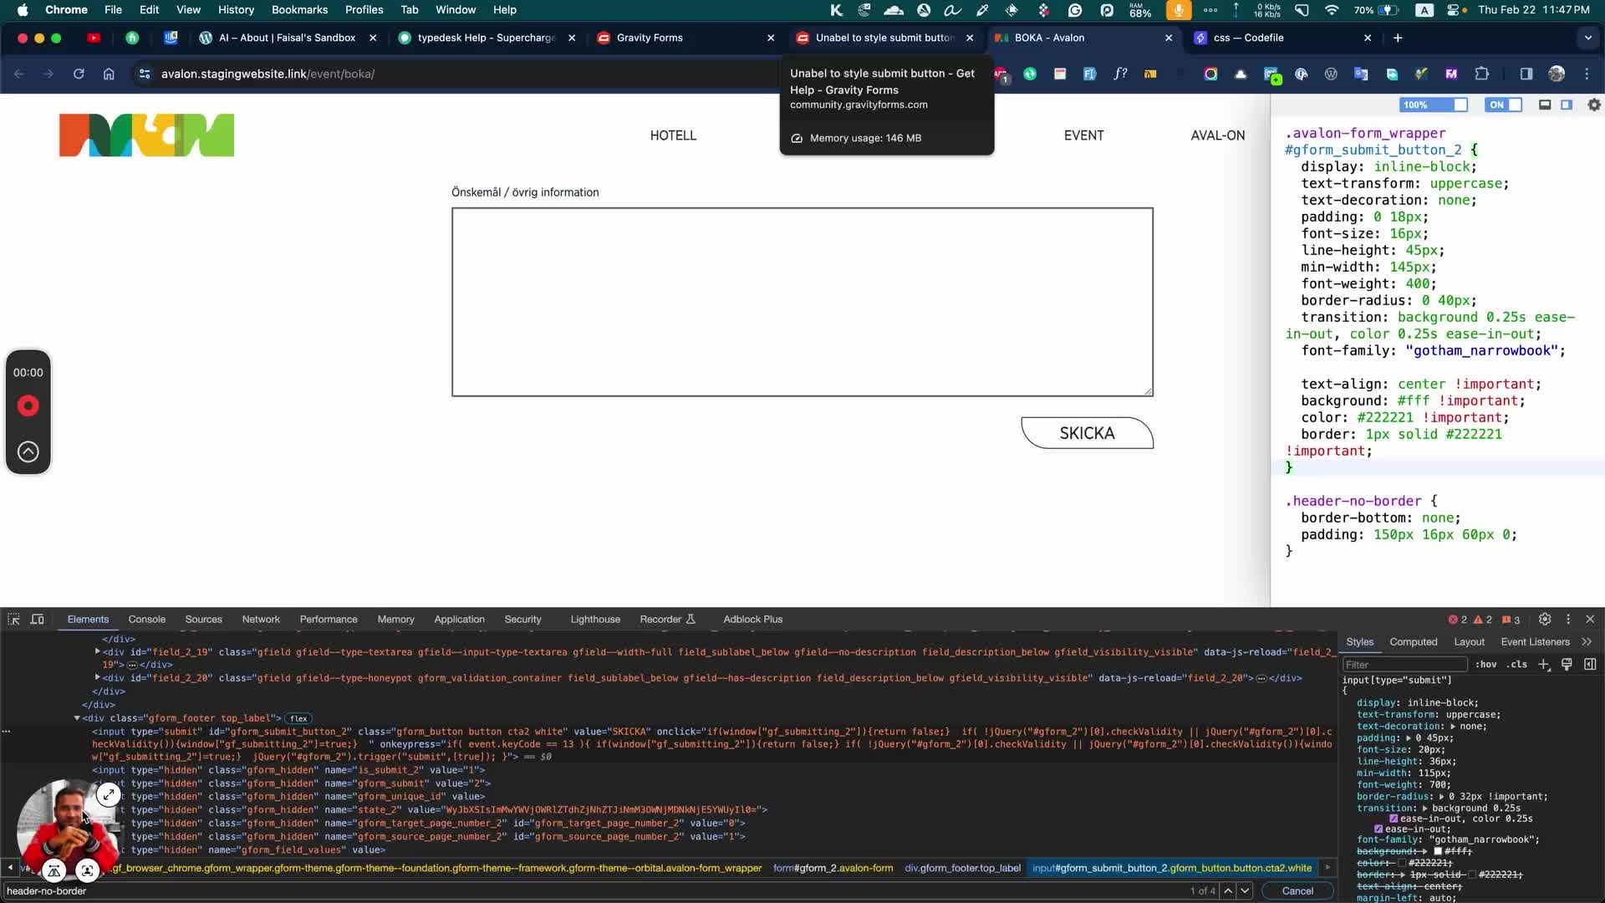Open DevTools settings gear
The height and width of the screenshot is (903, 1605).
[x=1545, y=620]
